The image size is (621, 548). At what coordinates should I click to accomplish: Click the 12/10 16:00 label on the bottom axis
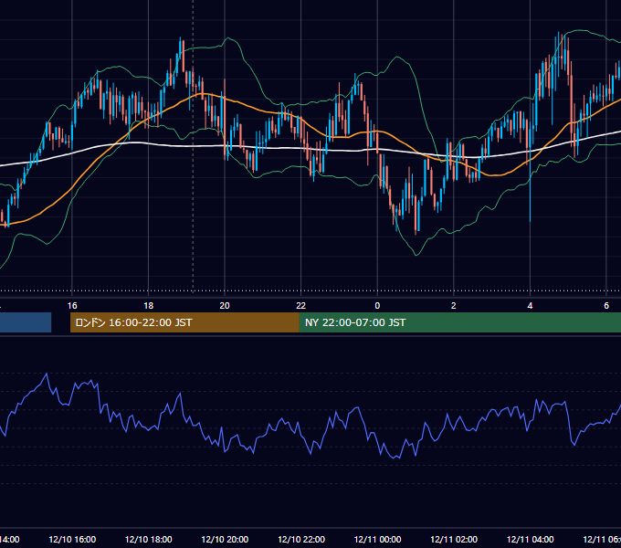(72, 539)
